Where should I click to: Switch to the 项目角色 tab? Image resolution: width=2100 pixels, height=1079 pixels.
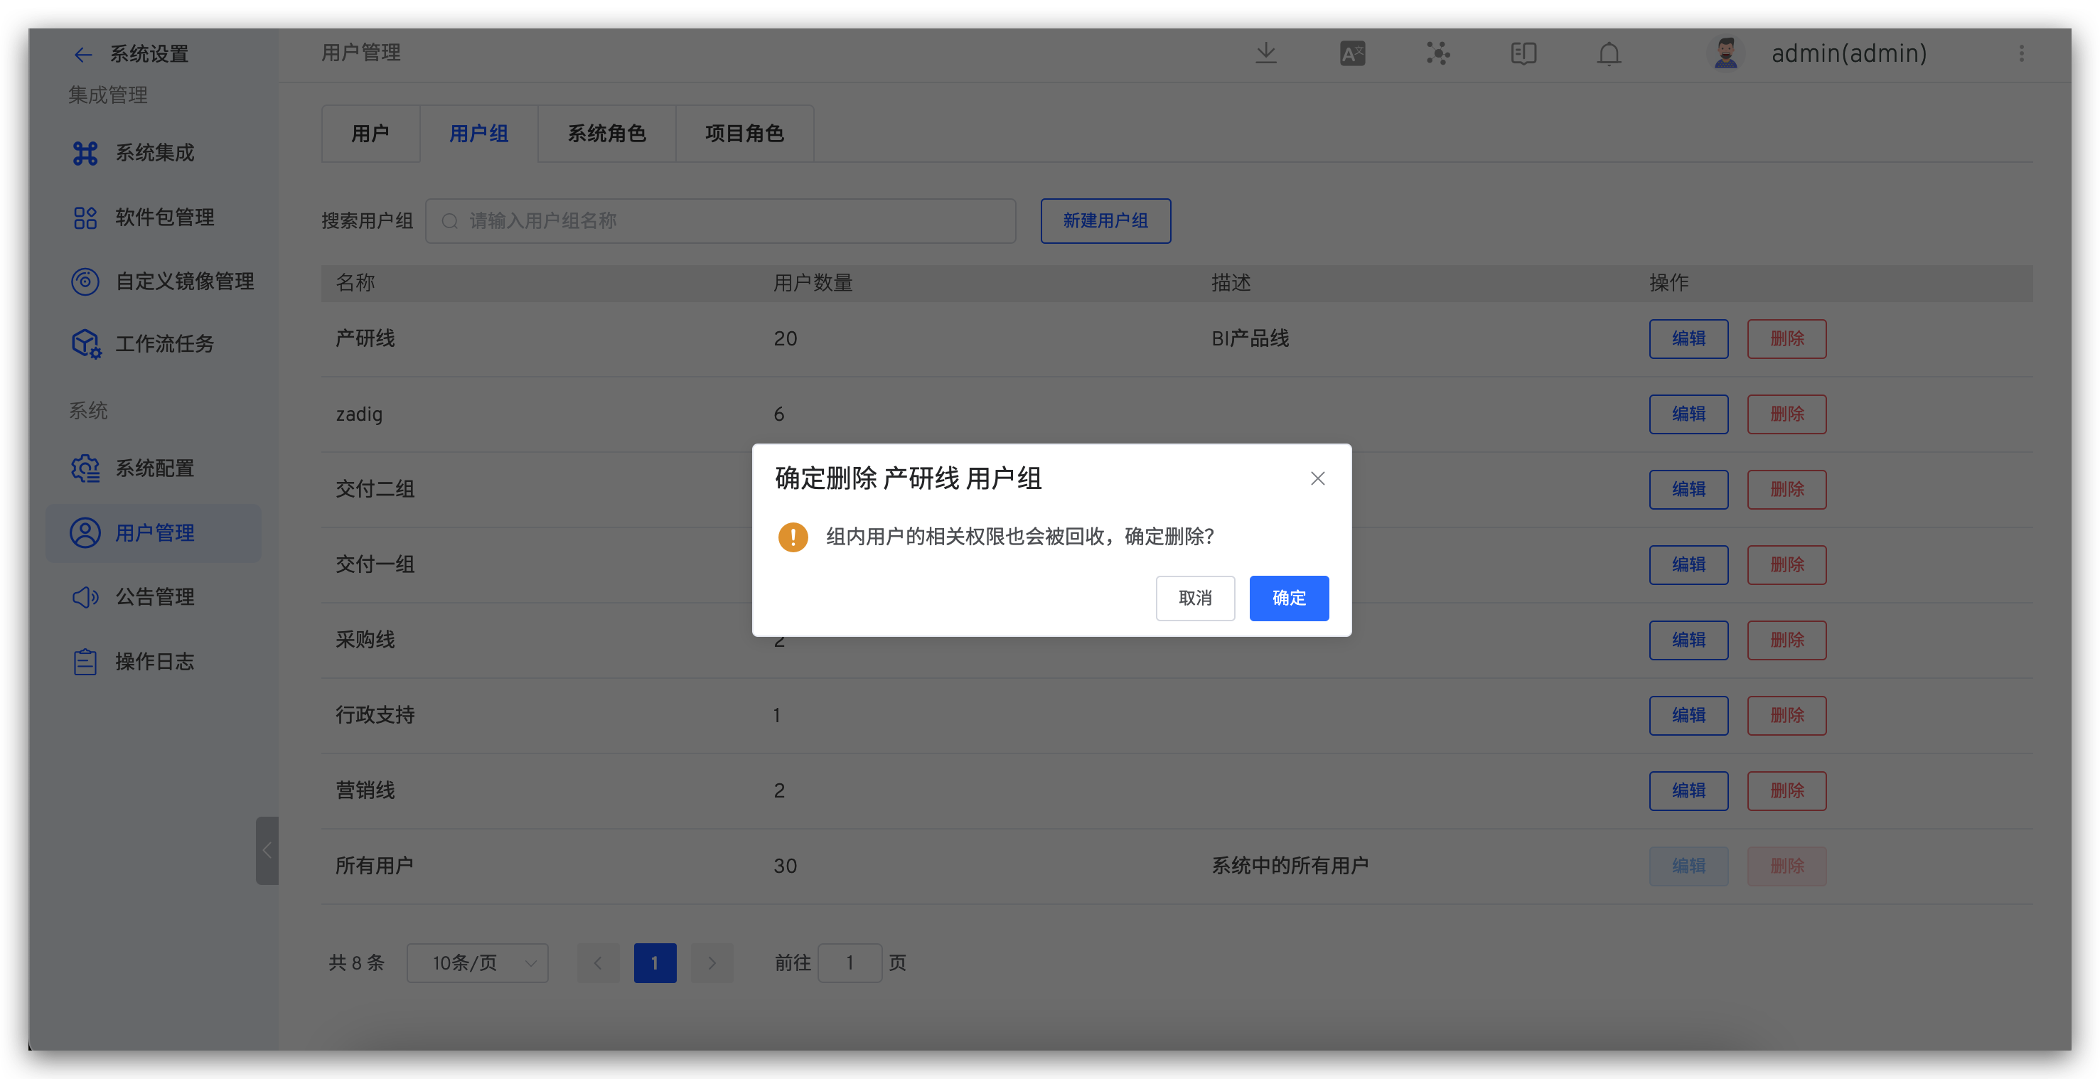coord(744,133)
